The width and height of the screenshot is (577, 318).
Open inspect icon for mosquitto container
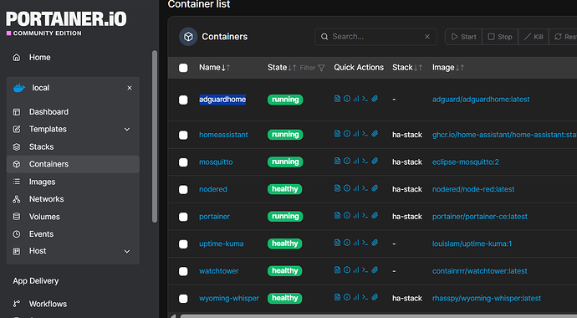(347, 161)
